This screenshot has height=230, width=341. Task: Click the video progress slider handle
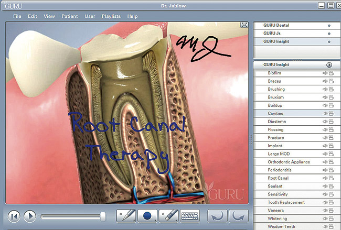click(x=103, y=215)
